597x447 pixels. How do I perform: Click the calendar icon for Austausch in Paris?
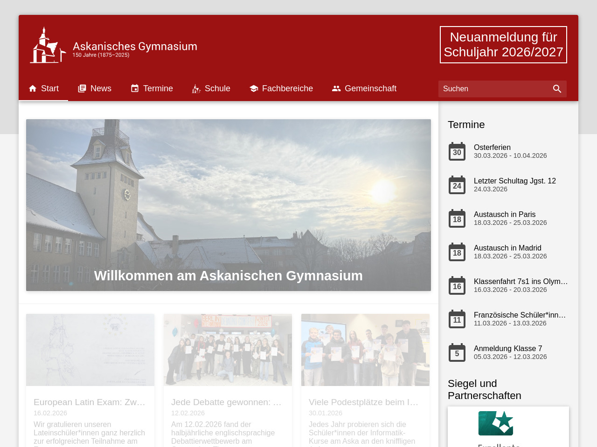[457, 219]
